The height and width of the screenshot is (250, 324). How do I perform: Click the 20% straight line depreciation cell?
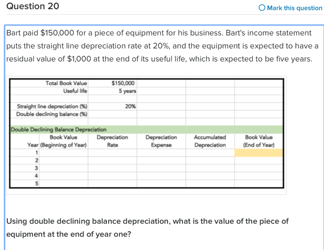point(130,106)
